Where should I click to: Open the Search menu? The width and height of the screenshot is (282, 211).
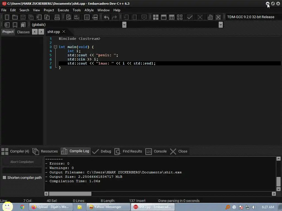pyautogui.click(x=24, y=10)
